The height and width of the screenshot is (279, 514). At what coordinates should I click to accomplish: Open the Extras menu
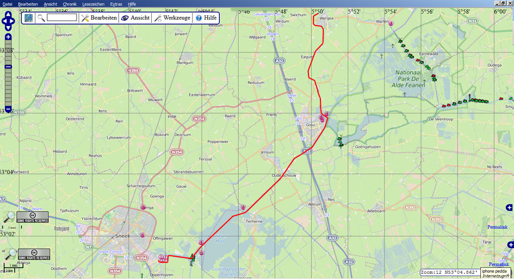click(x=116, y=3)
